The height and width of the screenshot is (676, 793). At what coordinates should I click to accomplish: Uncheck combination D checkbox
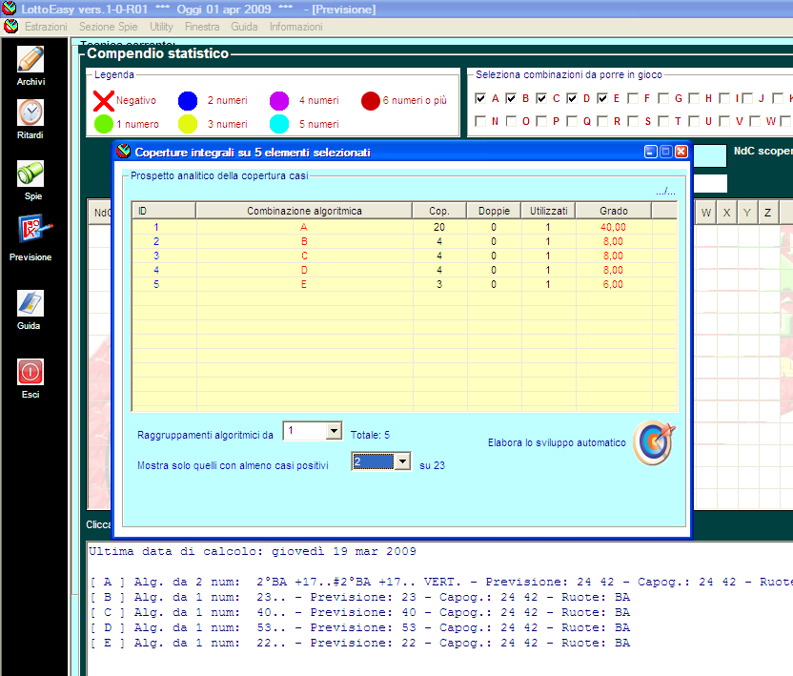pyautogui.click(x=572, y=98)
